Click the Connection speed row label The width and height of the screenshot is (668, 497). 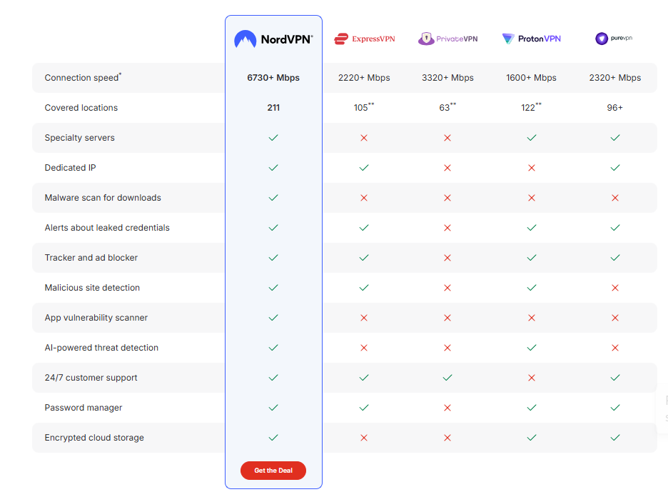point(83,77)
